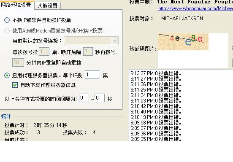Select log entry 6:11:24 PM:0:投票出错
The height and width of the screenshot is (162, 233).
156,95
